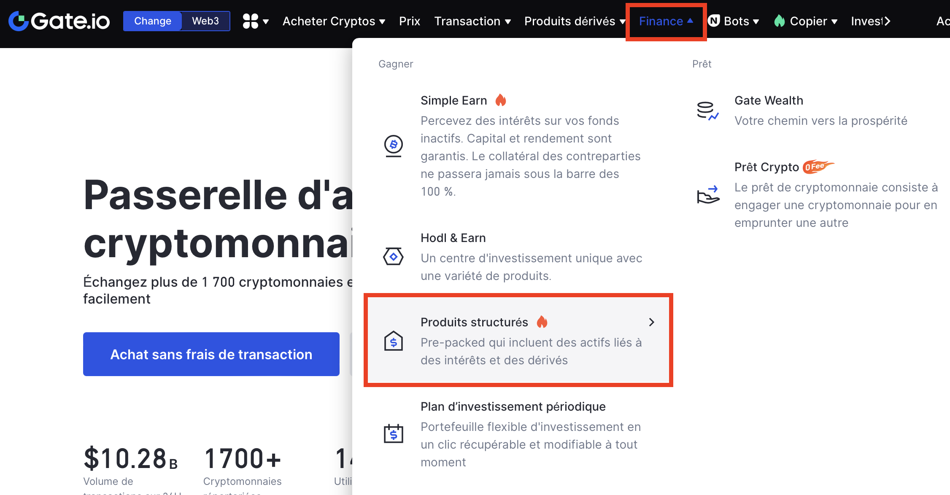950x495 pixels.
Task: Switch to Change mode
Action: (153, 21)
